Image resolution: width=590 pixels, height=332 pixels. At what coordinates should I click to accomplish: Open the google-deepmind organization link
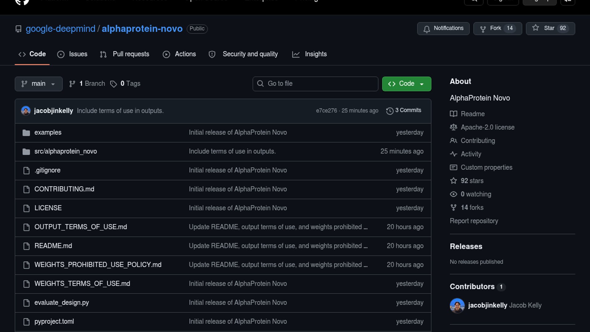[x=61, y=29]
